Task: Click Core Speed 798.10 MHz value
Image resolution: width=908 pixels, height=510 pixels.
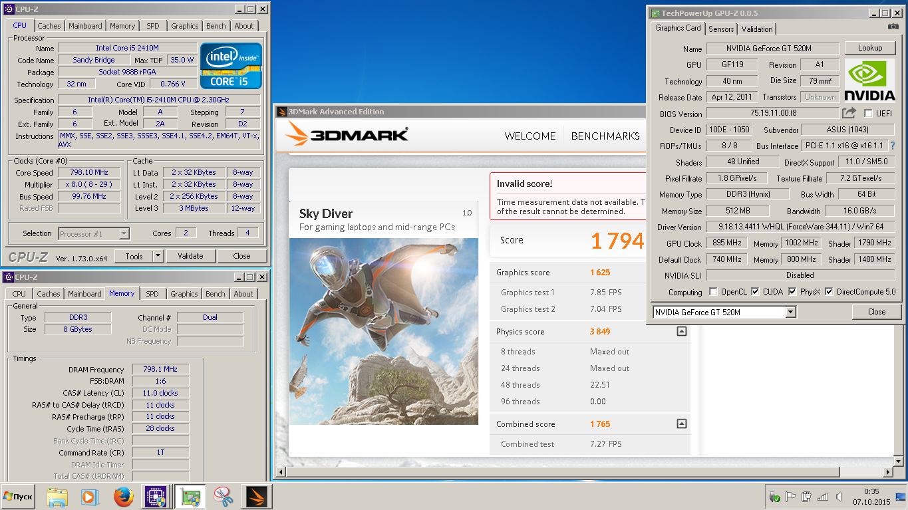Action: pos(89,173)
